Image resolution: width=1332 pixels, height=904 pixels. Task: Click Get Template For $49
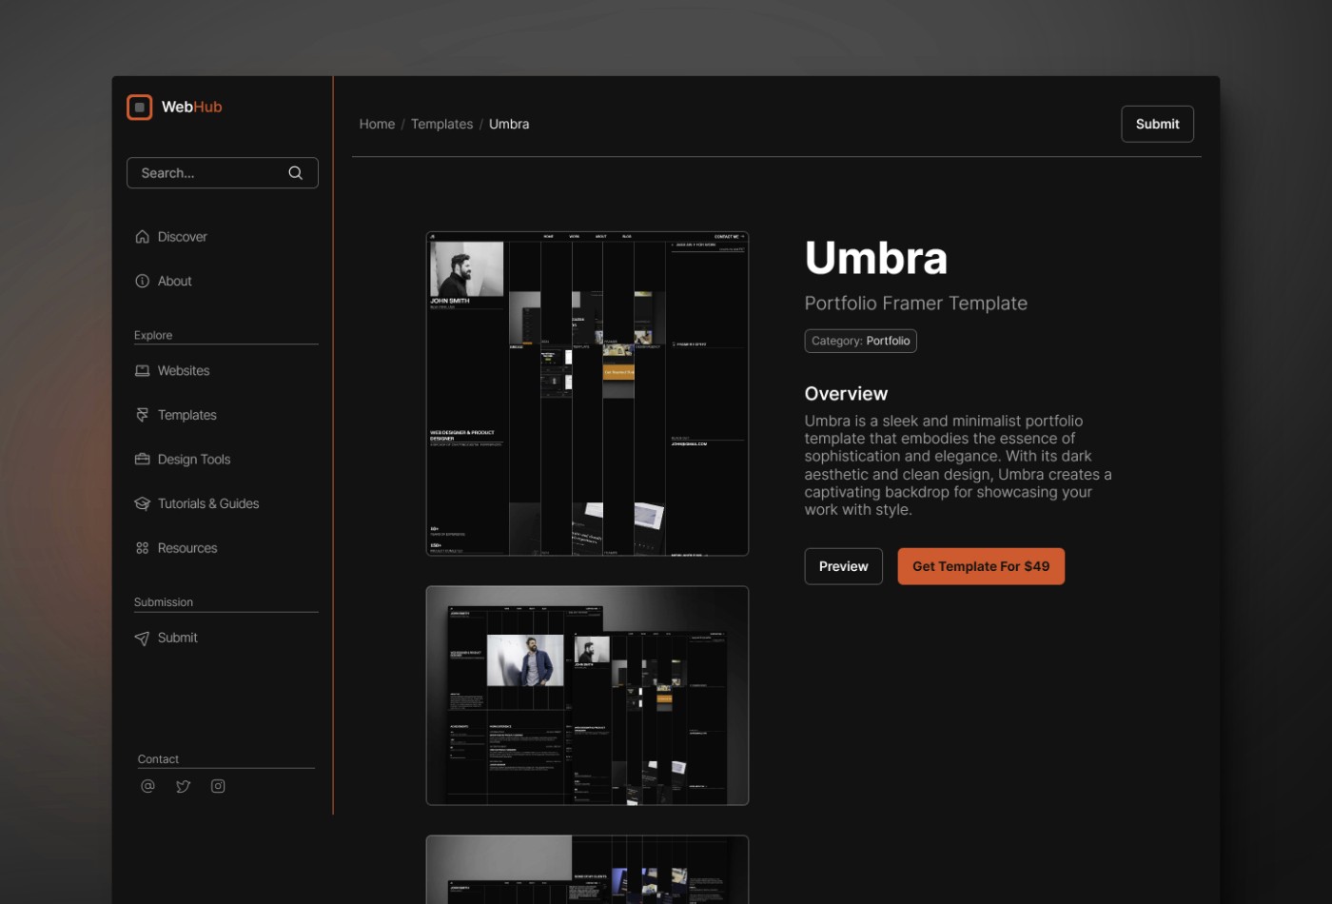[x=981, y=566]
